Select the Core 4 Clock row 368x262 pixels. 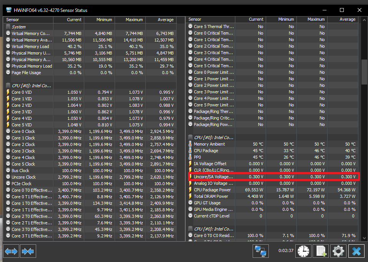coord(90,158)
